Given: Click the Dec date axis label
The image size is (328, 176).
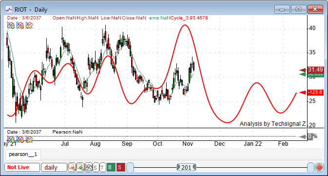Looking at the screenshot, I should [x=220, y=144].
